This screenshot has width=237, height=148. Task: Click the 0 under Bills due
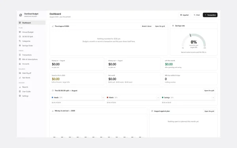click(166, 79)
